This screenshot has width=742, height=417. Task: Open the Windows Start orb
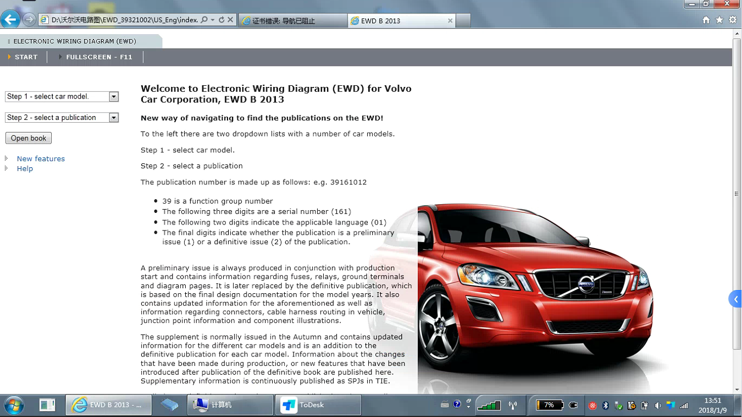pos(15,406)
